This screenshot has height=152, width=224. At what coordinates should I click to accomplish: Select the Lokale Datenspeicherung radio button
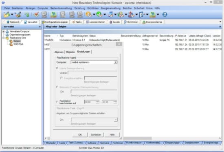tap(57, 68)
